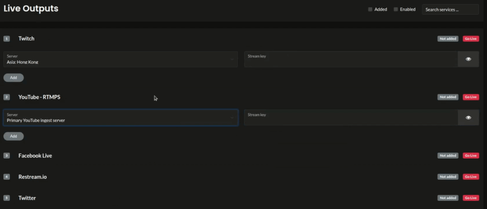This screenshot has width=487, height=209.
Task: Click the number 2 badge beside YouTube
Action: click(7, 97)
